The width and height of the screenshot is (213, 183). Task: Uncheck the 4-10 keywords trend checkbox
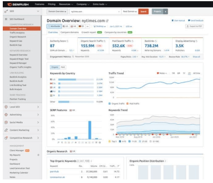click(120, 141)
